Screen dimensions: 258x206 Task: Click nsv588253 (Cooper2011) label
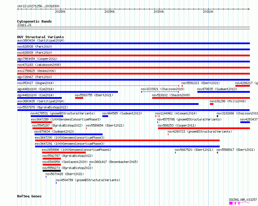coord(177,125)
